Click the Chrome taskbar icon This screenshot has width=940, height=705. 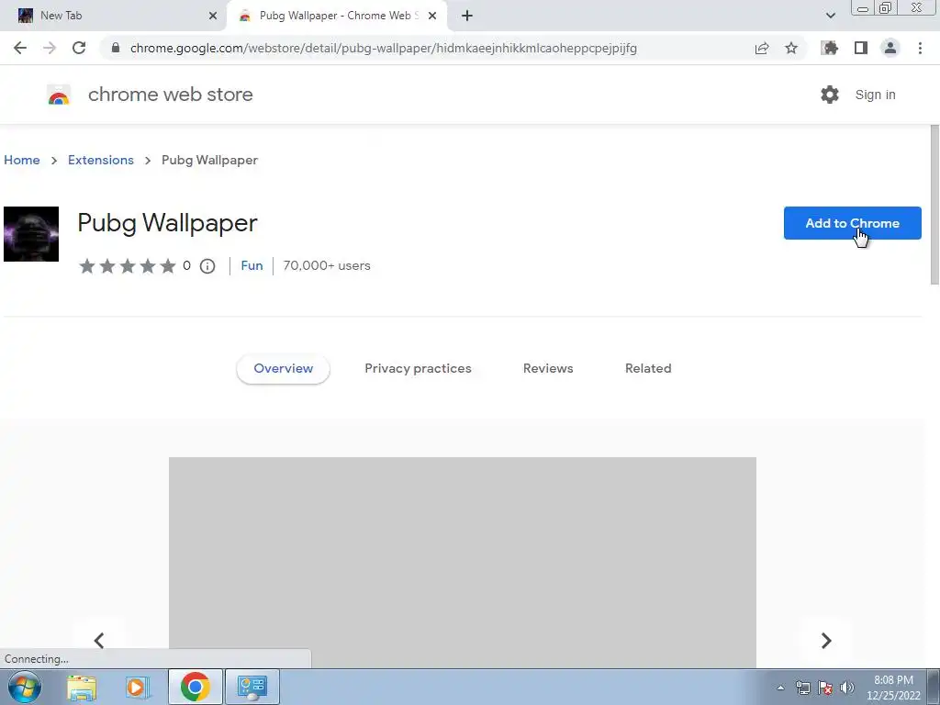(195, 687)
